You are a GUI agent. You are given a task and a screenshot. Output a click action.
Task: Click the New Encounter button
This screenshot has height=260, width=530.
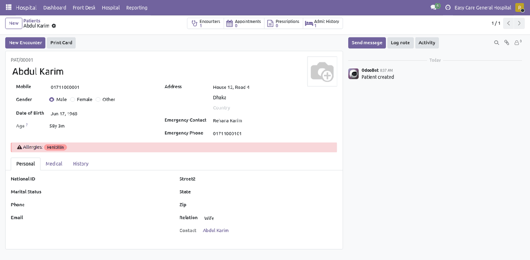tap(25, 43)
